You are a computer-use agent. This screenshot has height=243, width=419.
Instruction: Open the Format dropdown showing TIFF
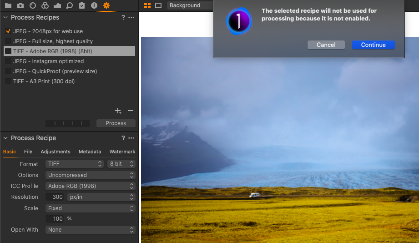point(74,164)
